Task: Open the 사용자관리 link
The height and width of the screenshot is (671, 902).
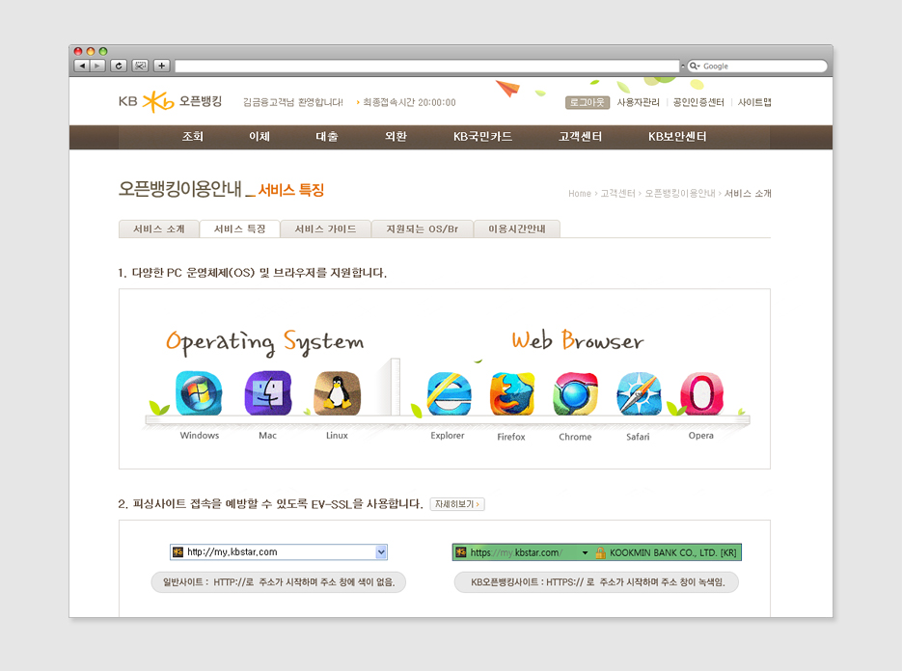Action: coord(638,102)
